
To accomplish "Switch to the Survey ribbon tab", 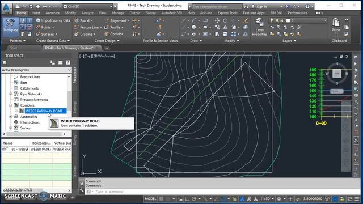I will (x=151, y=13).
